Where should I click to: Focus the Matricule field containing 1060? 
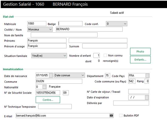pos(37,24)
